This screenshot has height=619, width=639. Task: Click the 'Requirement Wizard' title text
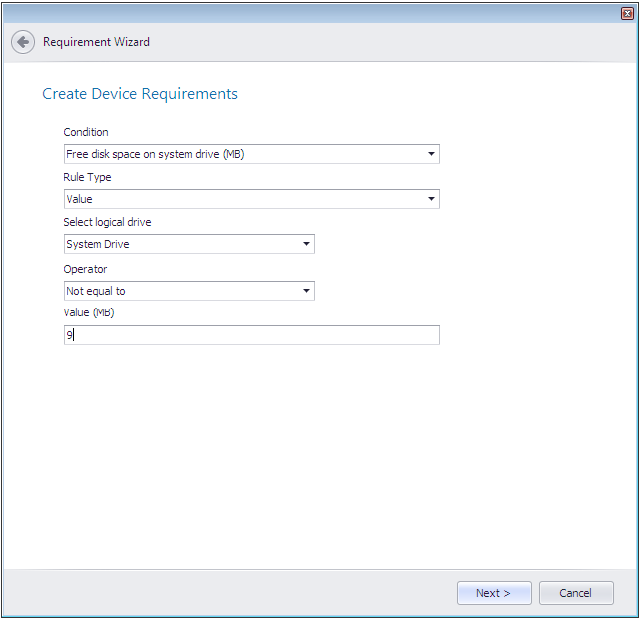[x=96, y=42]
